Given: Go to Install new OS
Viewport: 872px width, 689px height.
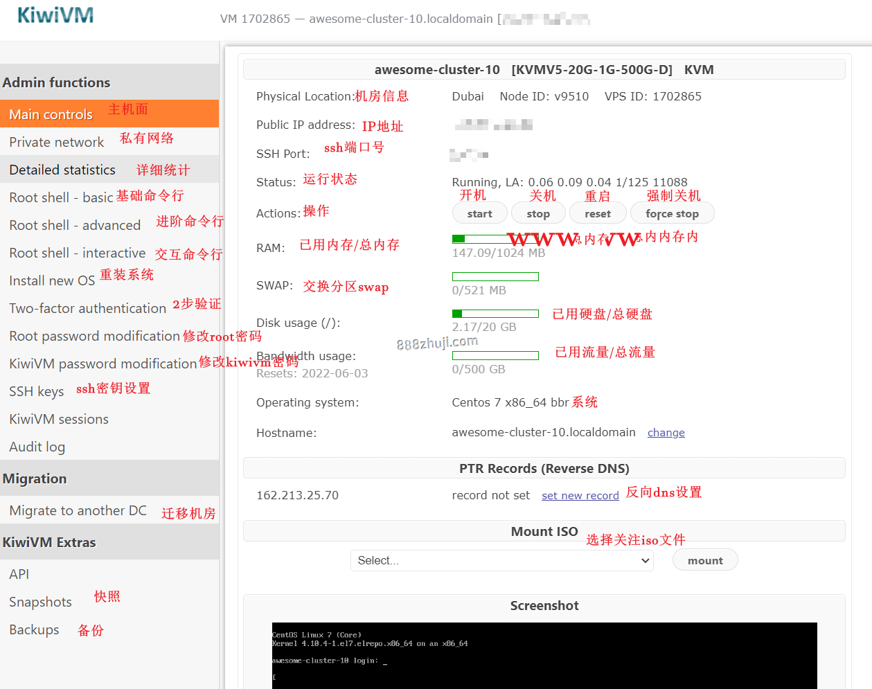Looking at the screenshot, I should point(109,280).
